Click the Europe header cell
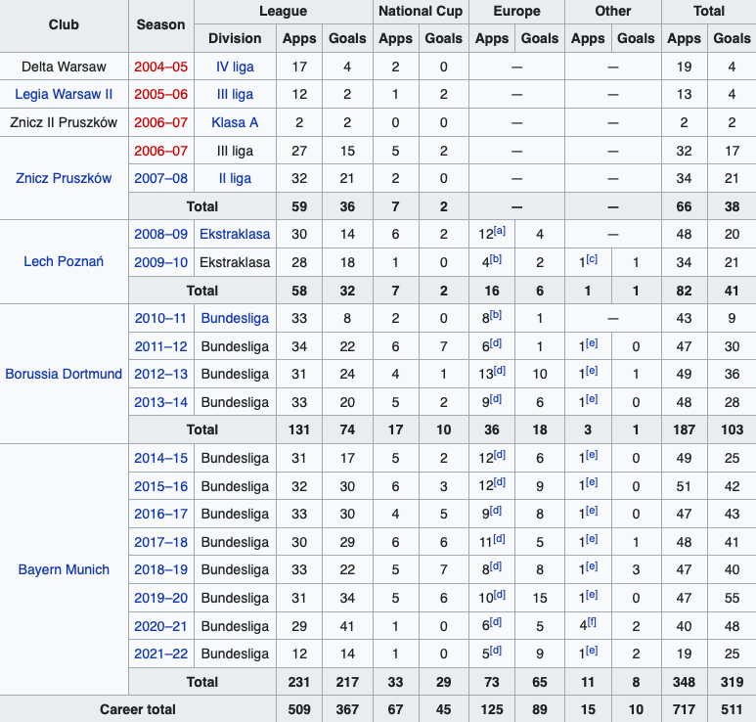The width and height of the screenshot is (756, 722). click(x=516, y=11)
